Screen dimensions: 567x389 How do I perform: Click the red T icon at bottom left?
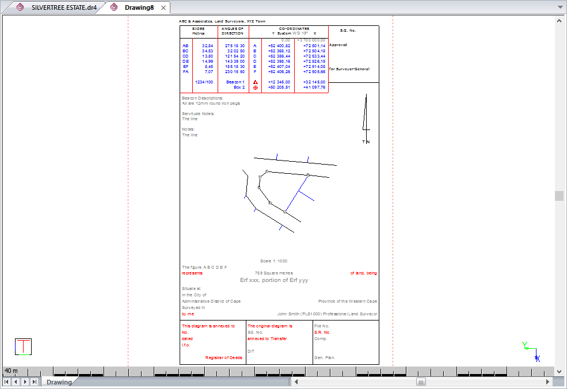(23, 346)
